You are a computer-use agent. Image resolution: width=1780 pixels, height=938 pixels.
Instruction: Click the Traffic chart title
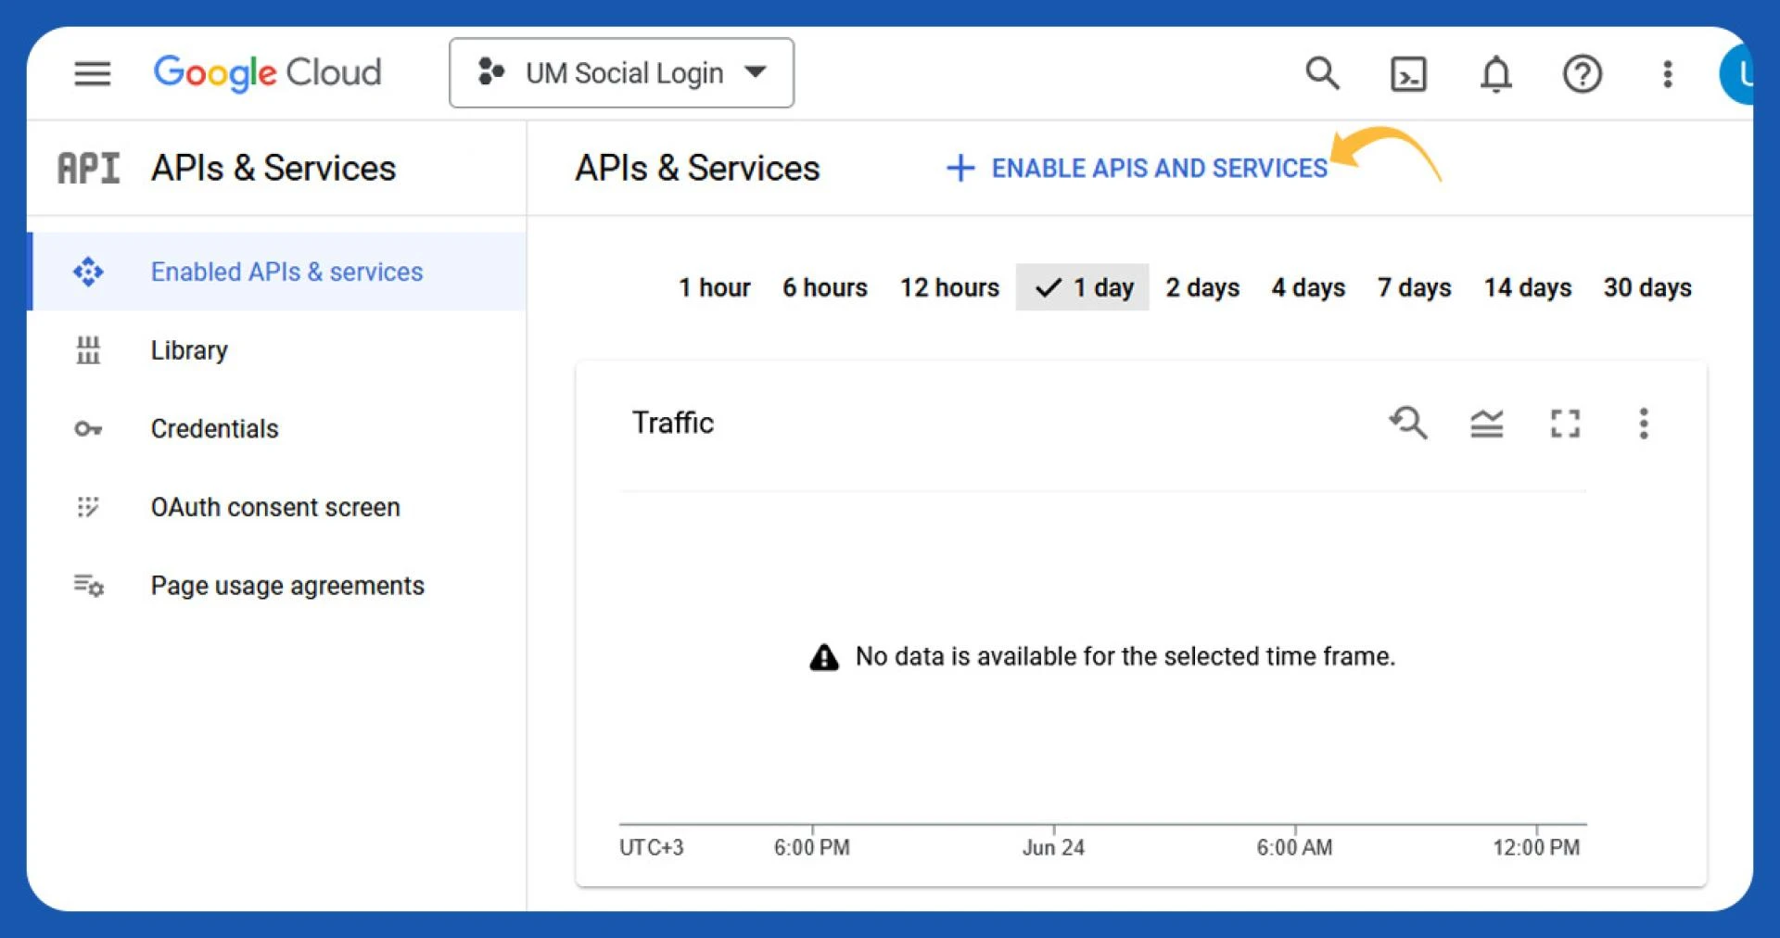(673, 423)
